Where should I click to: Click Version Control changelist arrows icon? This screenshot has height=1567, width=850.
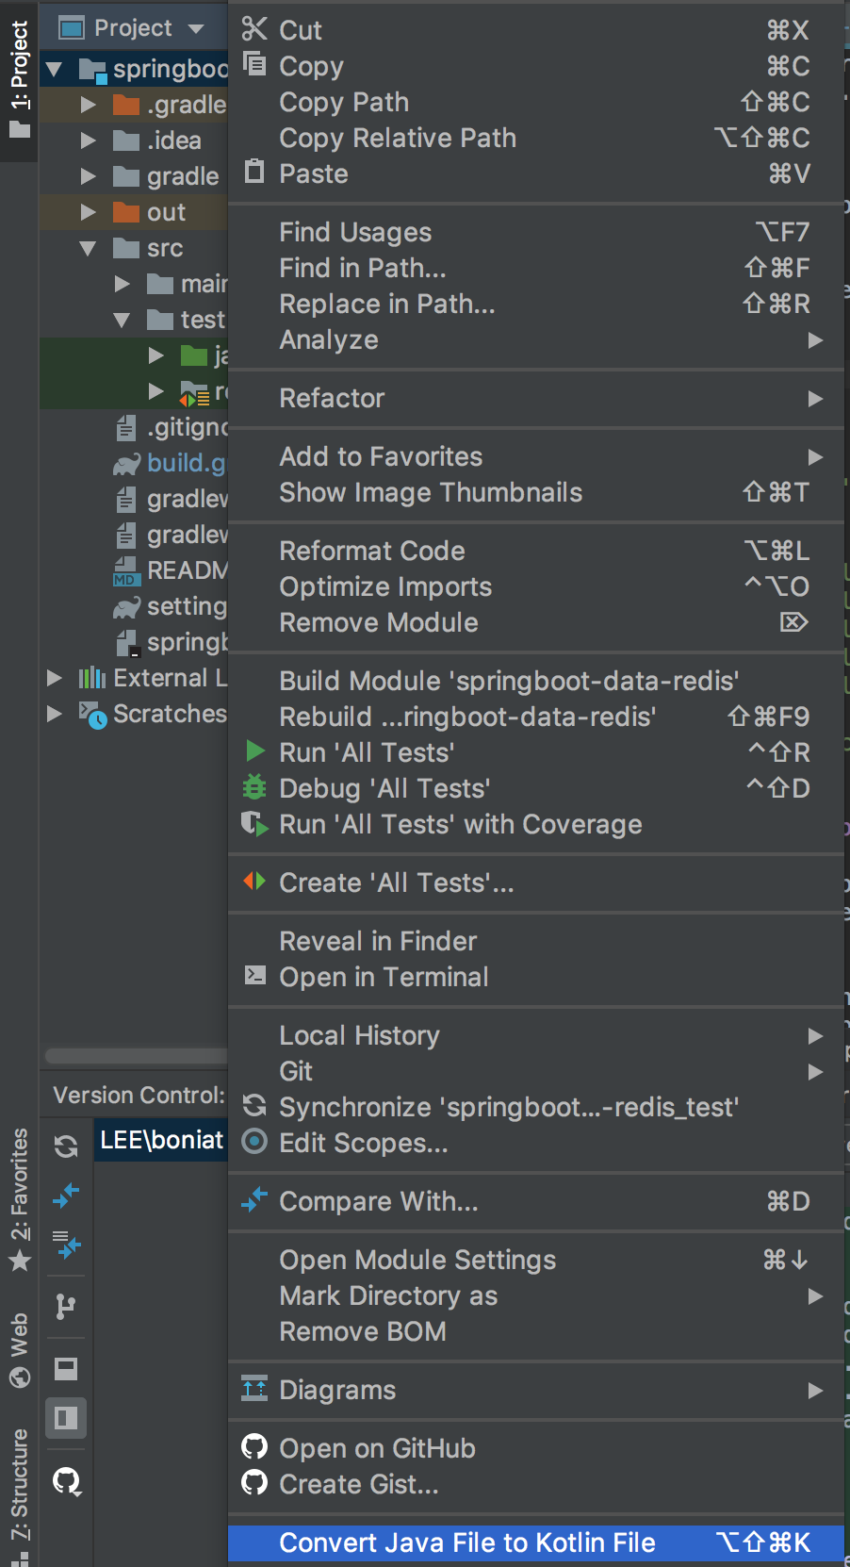(x=66, y=1246)
